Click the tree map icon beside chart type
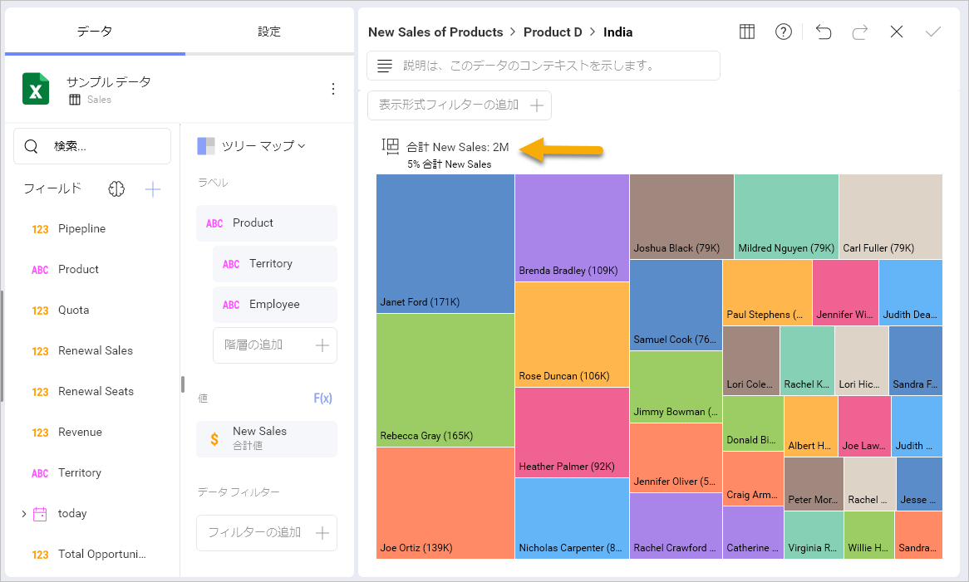Image resolution: width=969 pixels, height=582 pixels. coord(206,146)
